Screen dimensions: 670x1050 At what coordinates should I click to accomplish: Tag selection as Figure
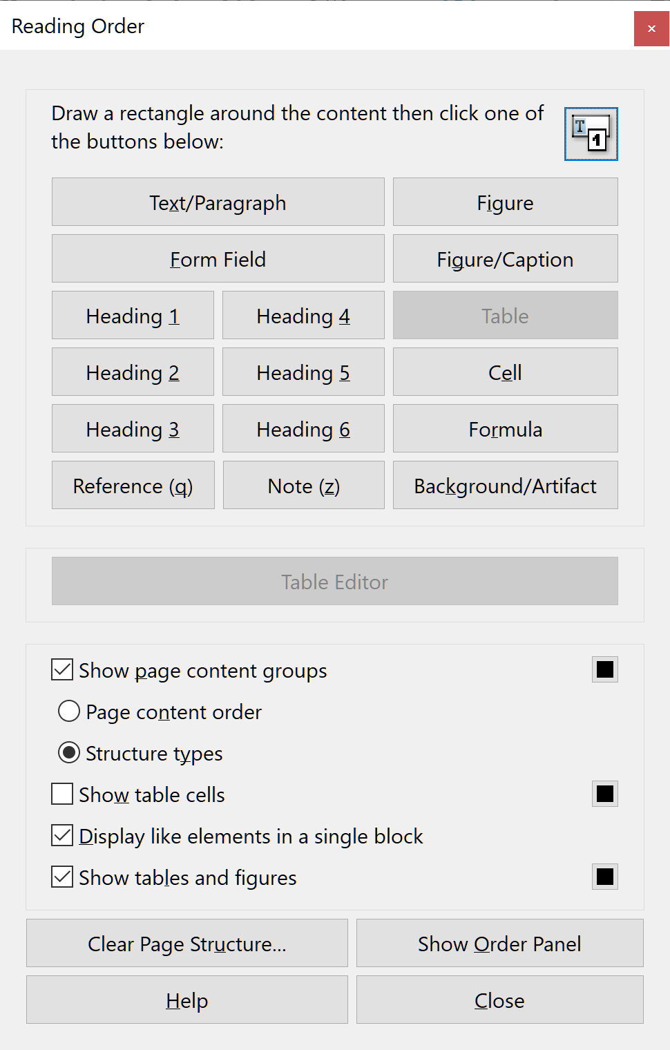pyautogui.click(x=505, y=202)
